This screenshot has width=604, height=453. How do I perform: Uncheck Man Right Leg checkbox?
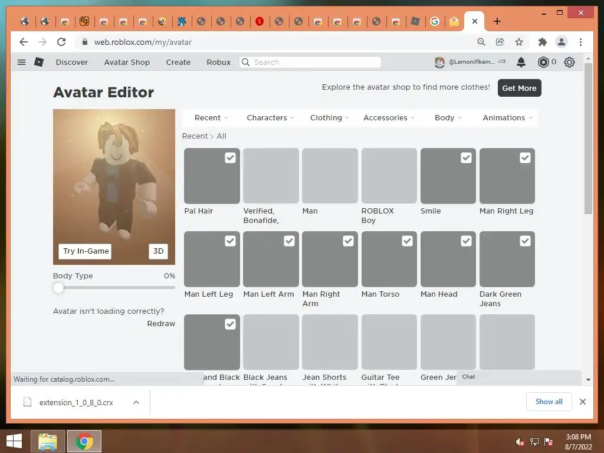(525, 158)
